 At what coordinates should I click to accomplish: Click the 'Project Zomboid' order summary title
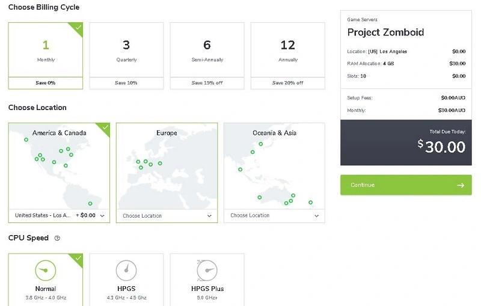pyautogui.click(x=385, y=32)
